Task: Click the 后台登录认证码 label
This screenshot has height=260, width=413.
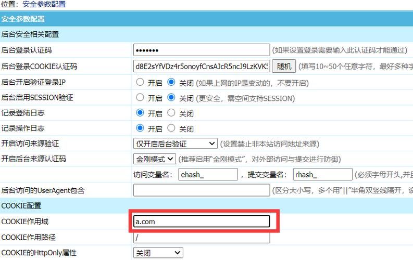Action: [x=27, y=50]
